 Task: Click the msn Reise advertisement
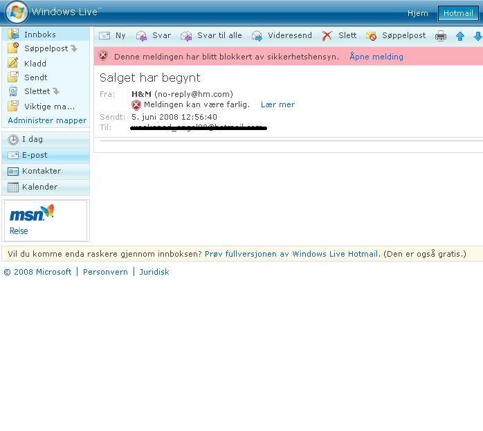[x=46, y=221]
